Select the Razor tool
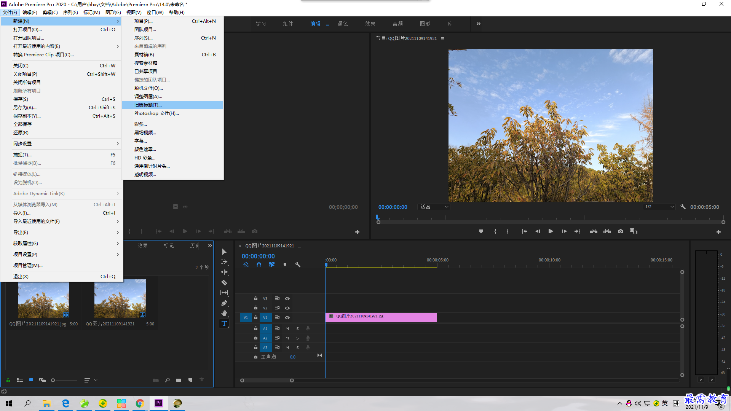This screenshot has height=411, width=731. [224, 282]
